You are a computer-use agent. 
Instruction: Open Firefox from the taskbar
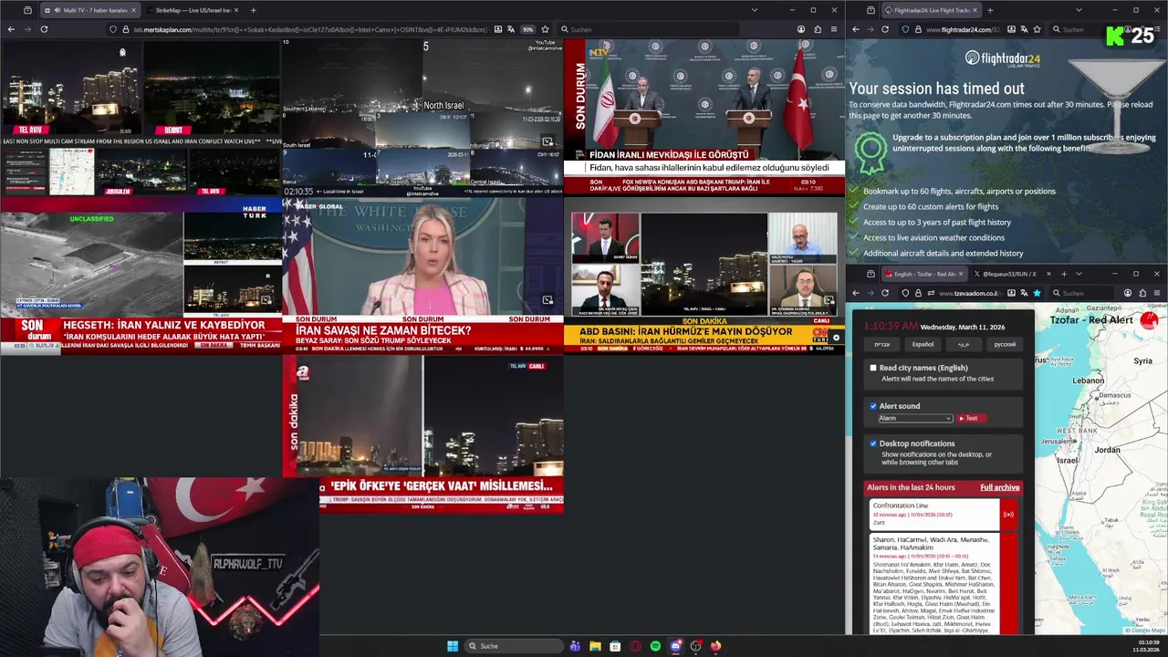[x=715, y=646]
